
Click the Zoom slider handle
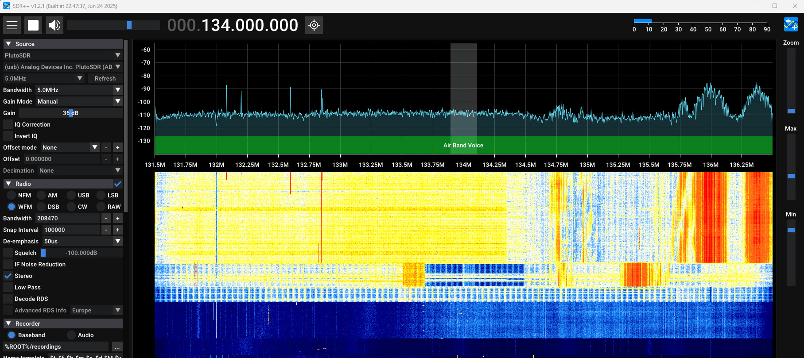(791, 111)
